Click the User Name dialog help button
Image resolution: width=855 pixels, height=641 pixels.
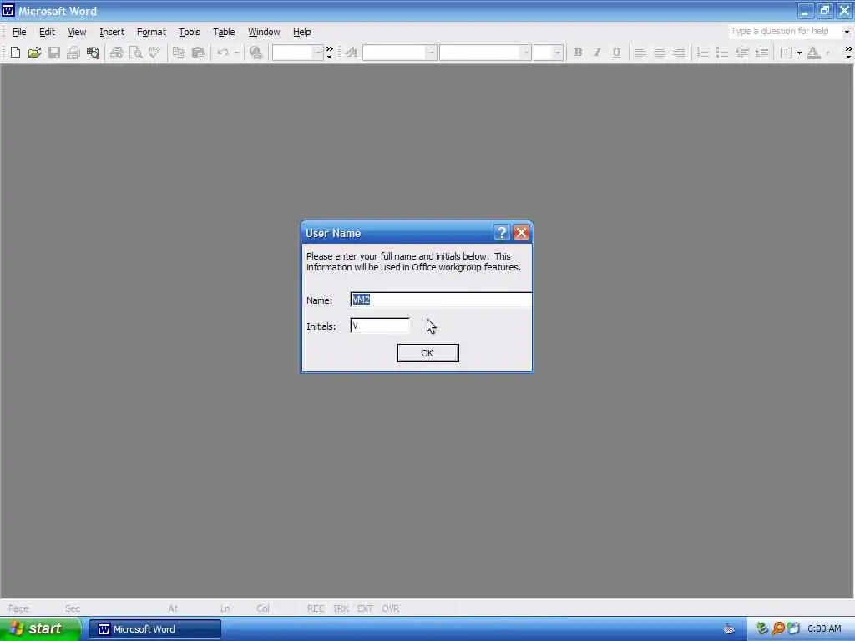tap(502, 234)
